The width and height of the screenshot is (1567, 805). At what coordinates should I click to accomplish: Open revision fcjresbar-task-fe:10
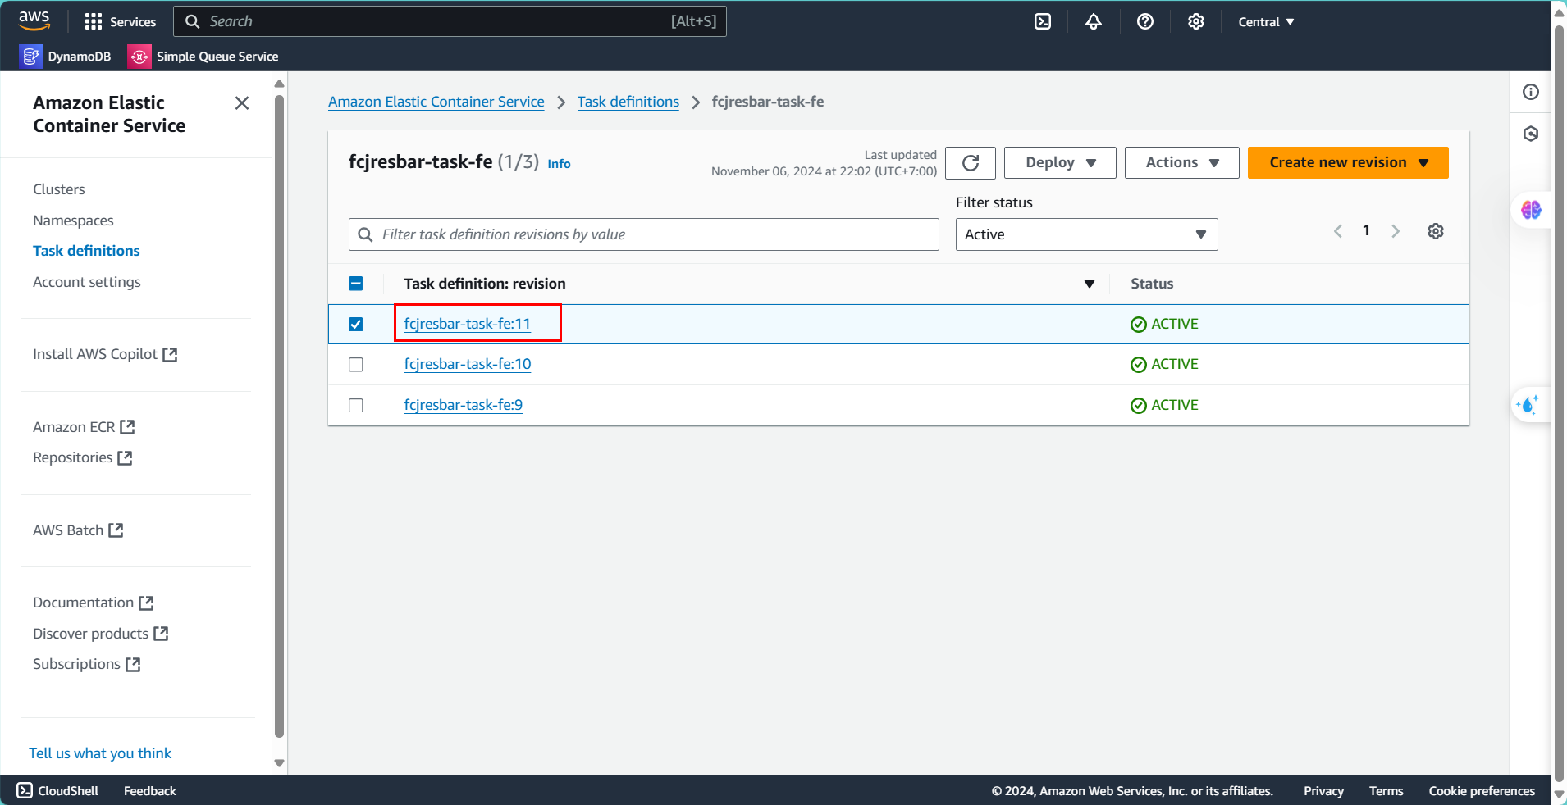pos(468,364)
